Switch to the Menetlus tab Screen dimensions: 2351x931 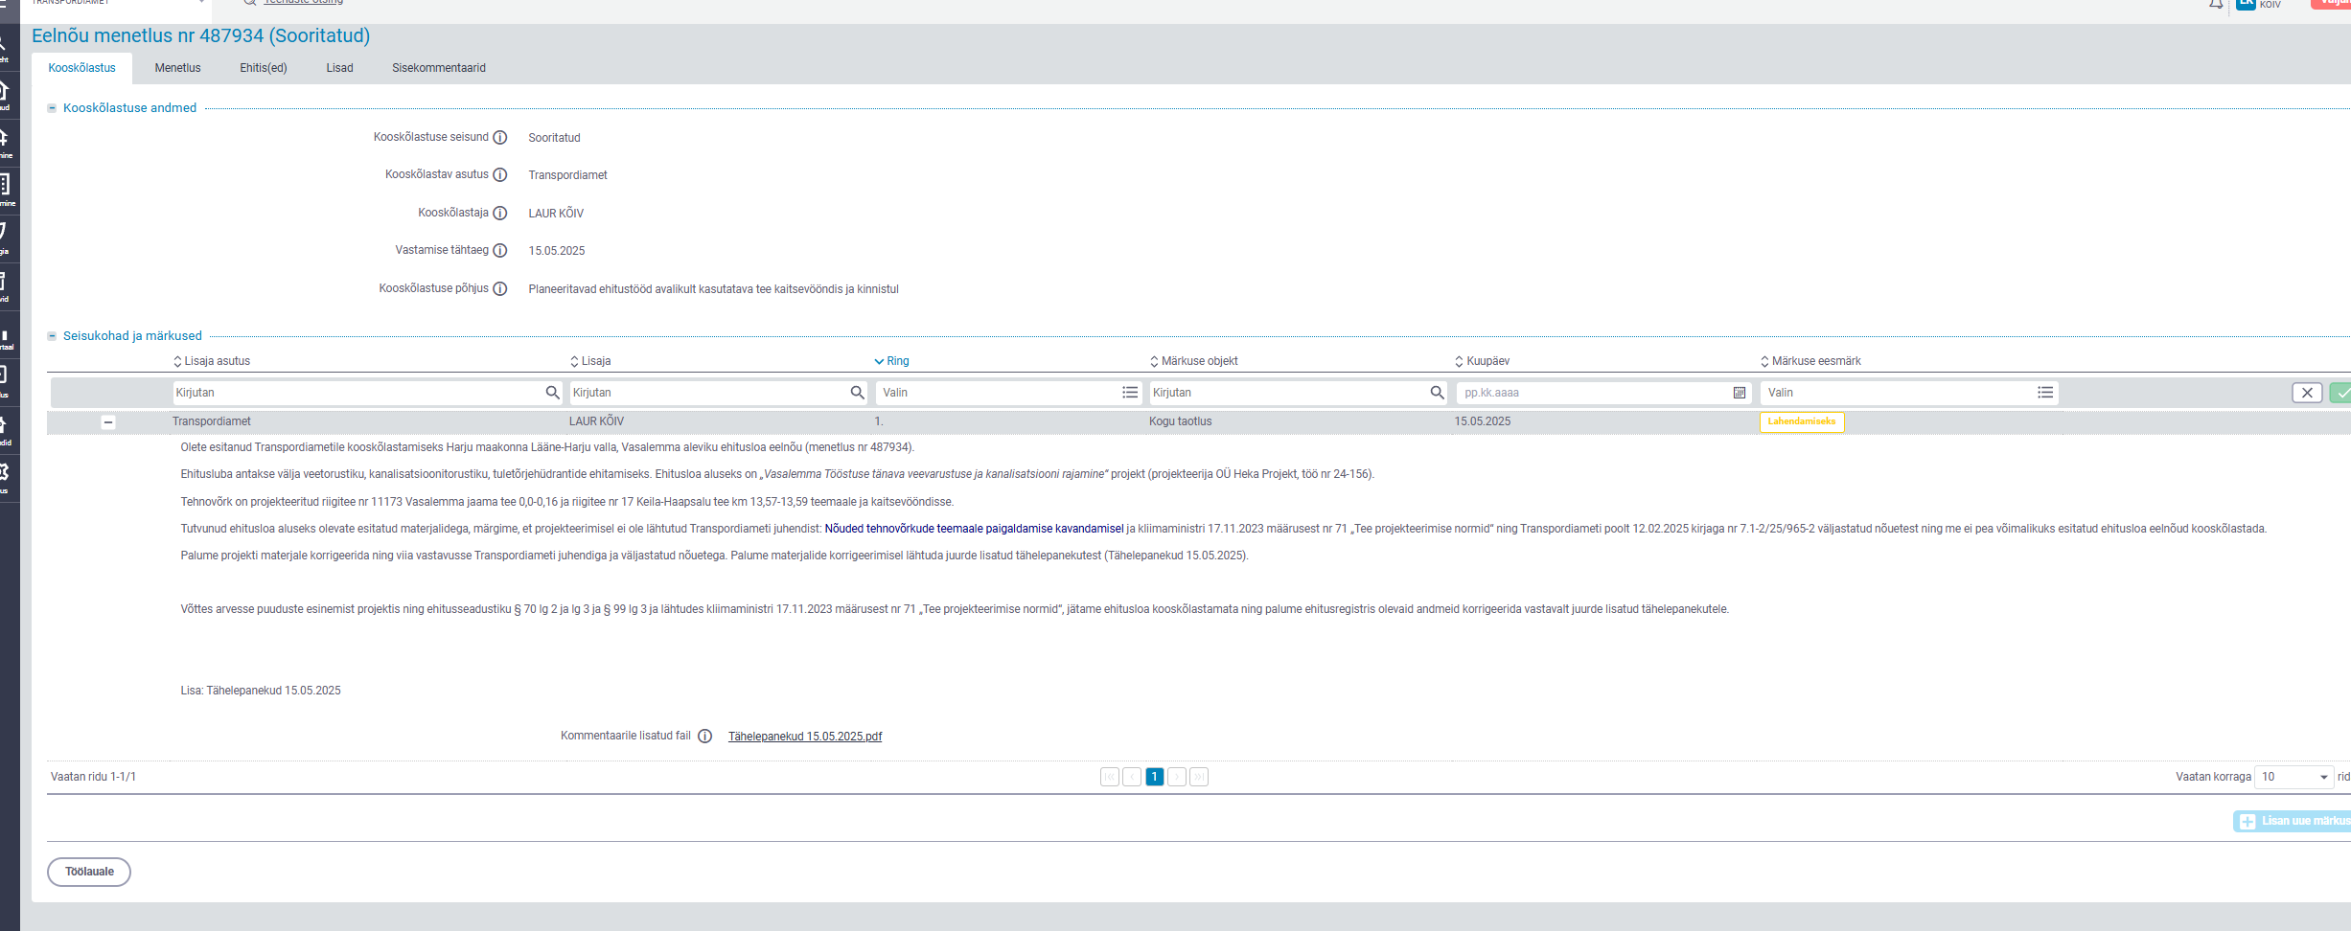177,68
